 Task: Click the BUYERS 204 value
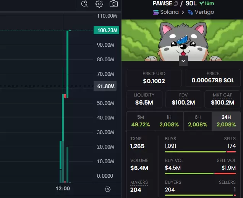tap(170, 190)
